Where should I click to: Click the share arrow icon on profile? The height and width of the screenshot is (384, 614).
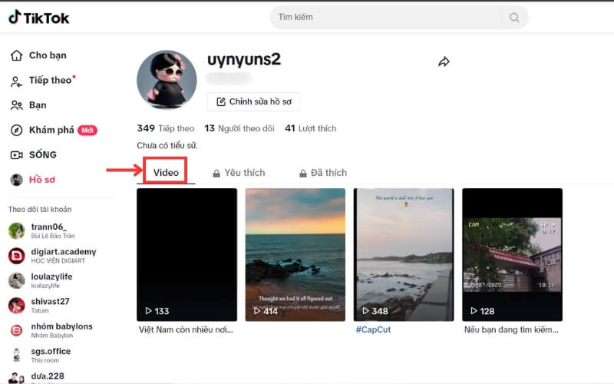(x=444, y=61)
